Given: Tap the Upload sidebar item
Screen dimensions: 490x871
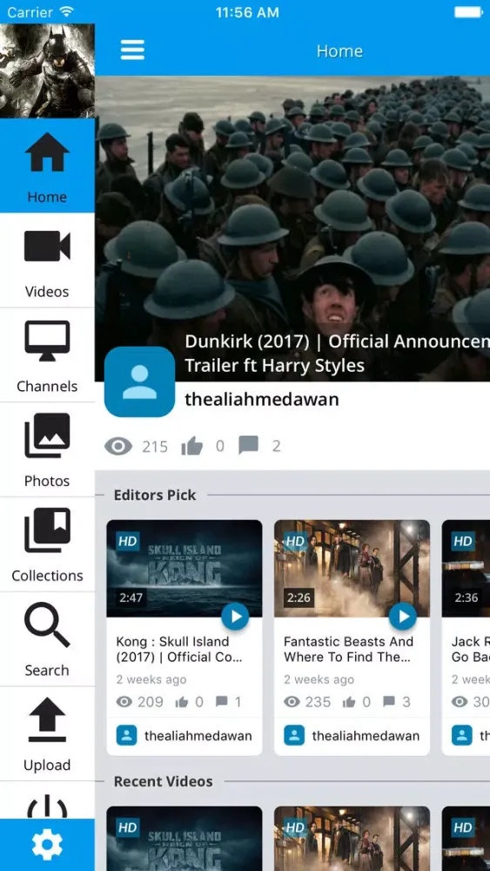Looking at the screenshot, I should point(47,733).
